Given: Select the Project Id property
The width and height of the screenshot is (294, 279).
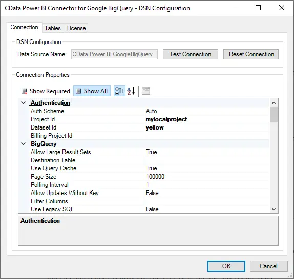Looking at the screenshot, I should (43, 119).
